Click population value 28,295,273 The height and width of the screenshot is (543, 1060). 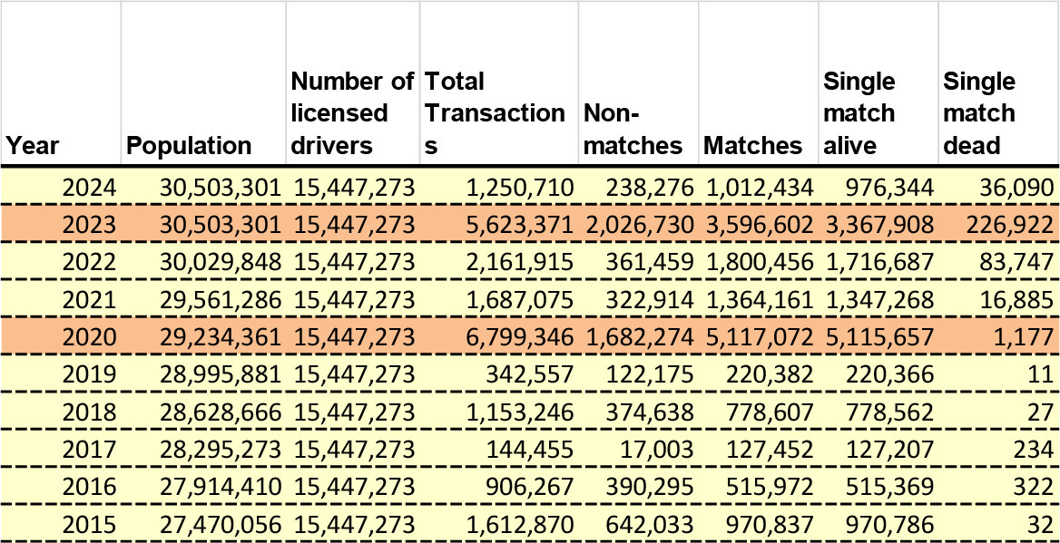tap(220, 449)
